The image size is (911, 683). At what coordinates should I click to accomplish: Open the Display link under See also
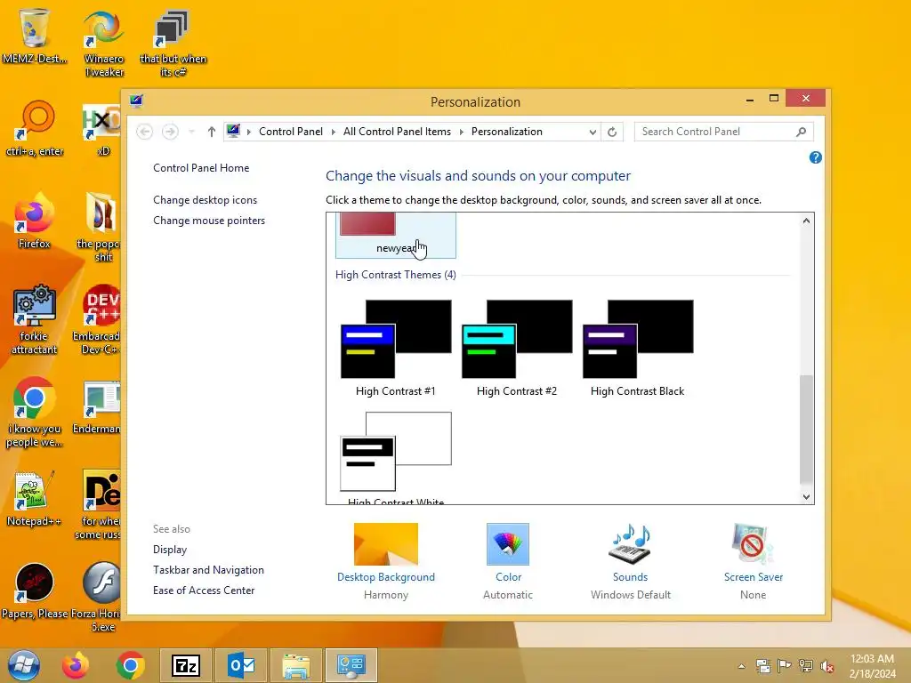click(170, 550)
